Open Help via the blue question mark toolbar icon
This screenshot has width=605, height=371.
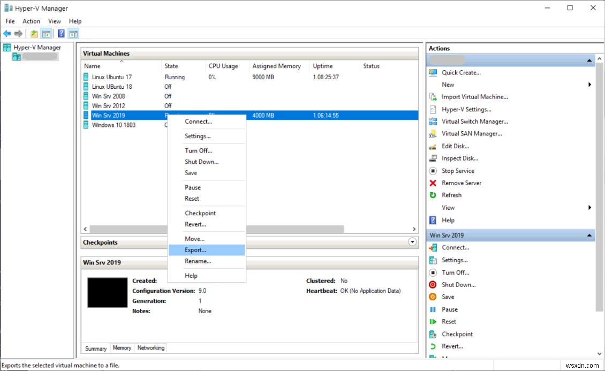[60, 33]
